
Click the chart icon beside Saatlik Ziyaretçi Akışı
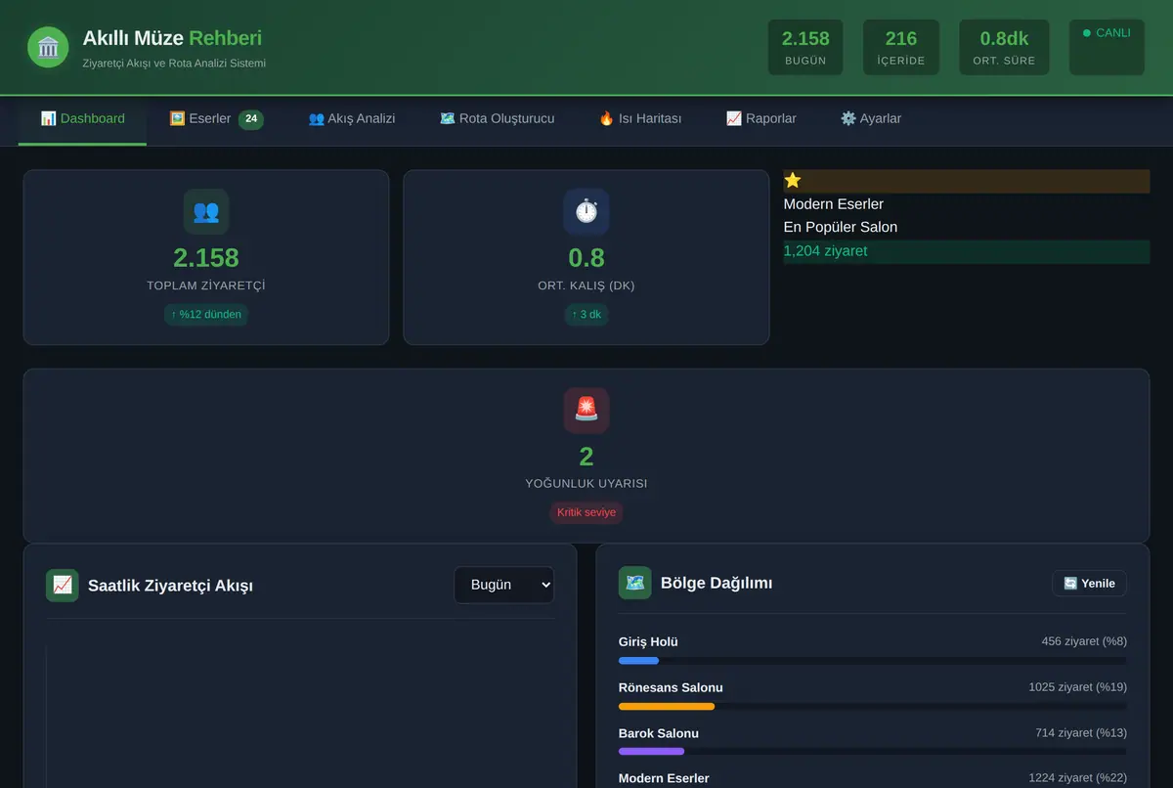coord(63,586)
